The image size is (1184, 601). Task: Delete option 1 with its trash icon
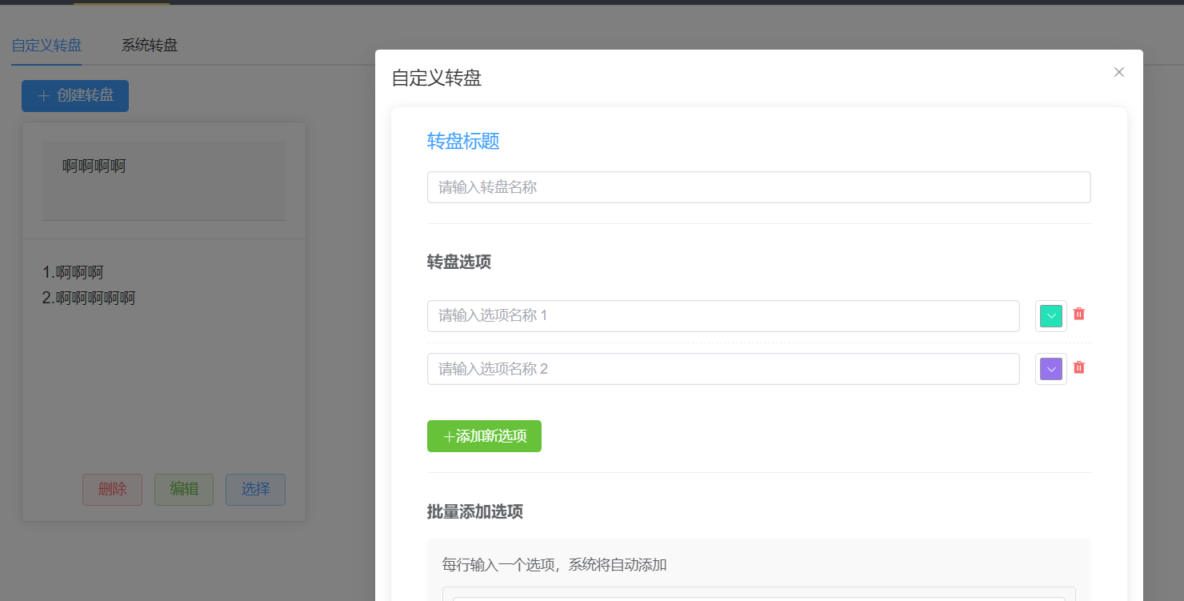tap(1078, 315)
